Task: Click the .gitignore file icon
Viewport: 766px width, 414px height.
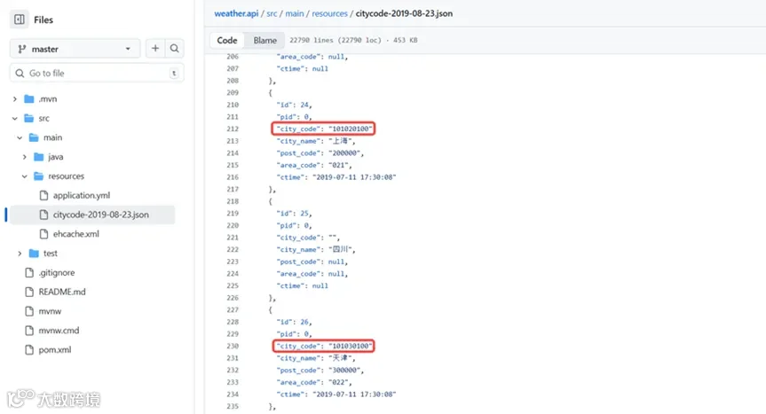Action: coord(29,272)
